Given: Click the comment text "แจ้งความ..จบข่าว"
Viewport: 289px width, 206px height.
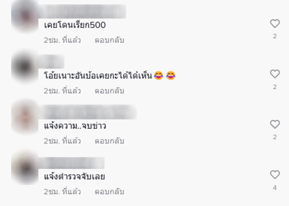Looking at the screenshot, I should (x=75, y=126).
